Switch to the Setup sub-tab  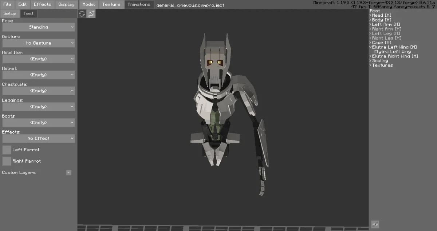coord(10,13)
